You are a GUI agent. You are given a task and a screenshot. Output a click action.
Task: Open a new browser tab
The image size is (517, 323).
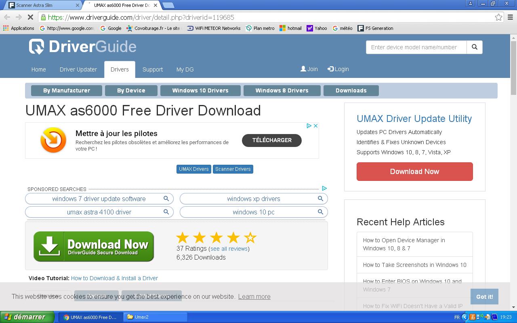(168, 5)
